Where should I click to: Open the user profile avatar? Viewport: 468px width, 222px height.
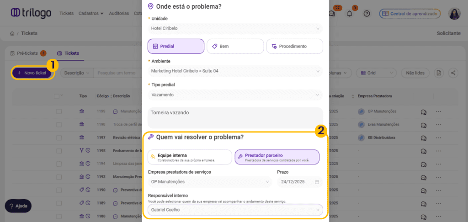(x=454, y=14)
